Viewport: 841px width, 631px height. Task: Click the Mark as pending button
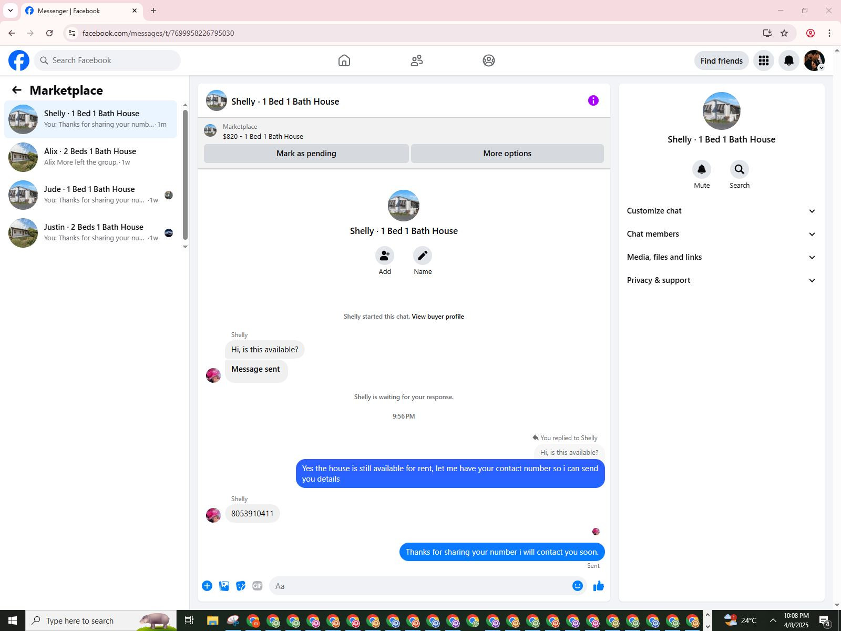pyautogui.click(x=306, y=154)
